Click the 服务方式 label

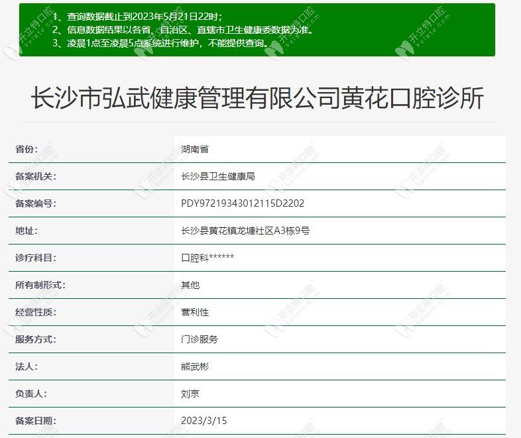pos(36,339)
